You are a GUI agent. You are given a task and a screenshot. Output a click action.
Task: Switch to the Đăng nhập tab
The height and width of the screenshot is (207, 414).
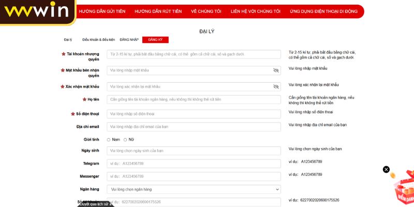(129, 40)
